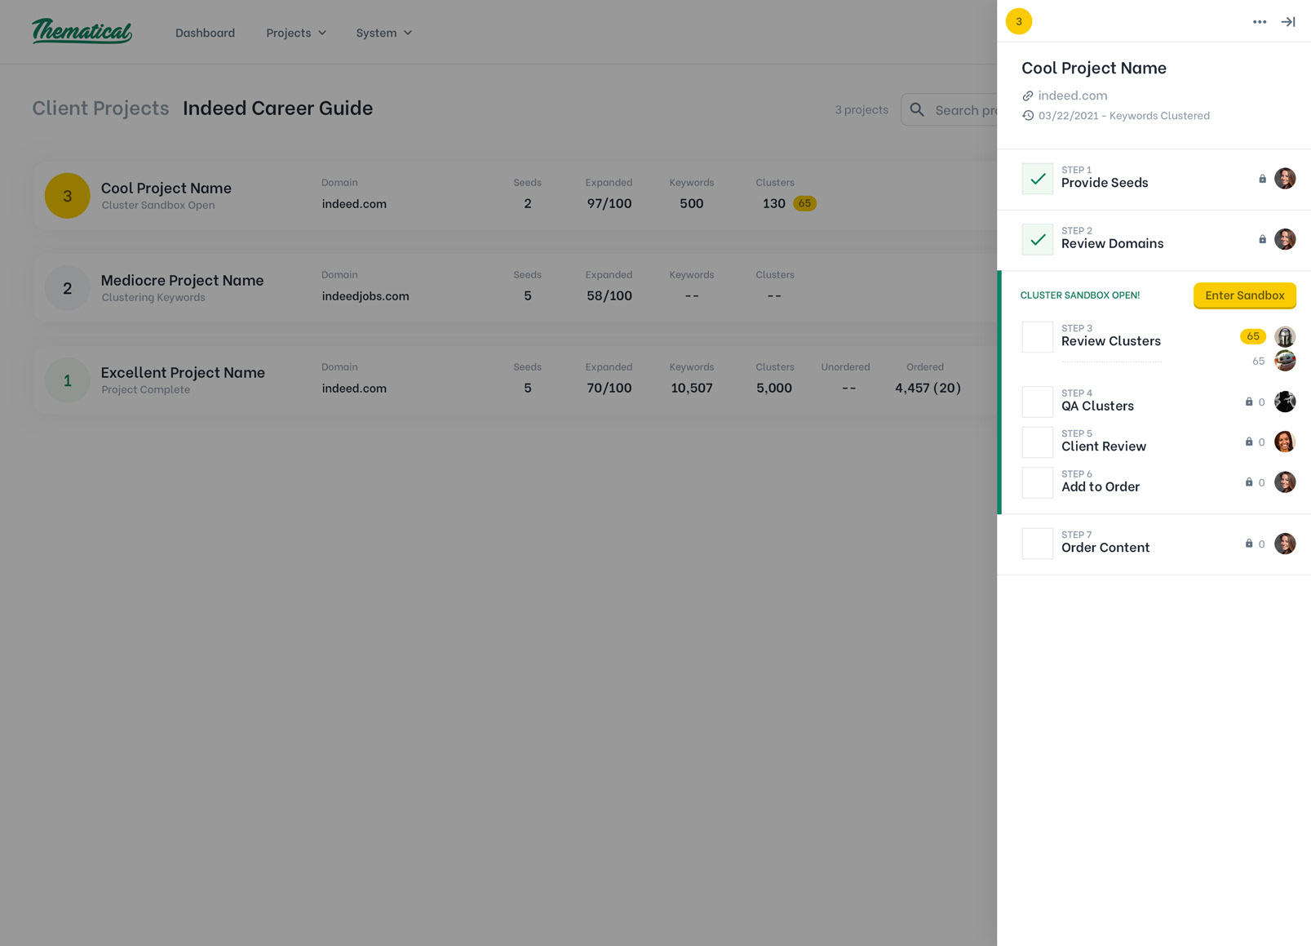The image size is (1311, 946).
Task: Click the 'indeedjobs.com' domain cell
Action: [x=365, y=295]
